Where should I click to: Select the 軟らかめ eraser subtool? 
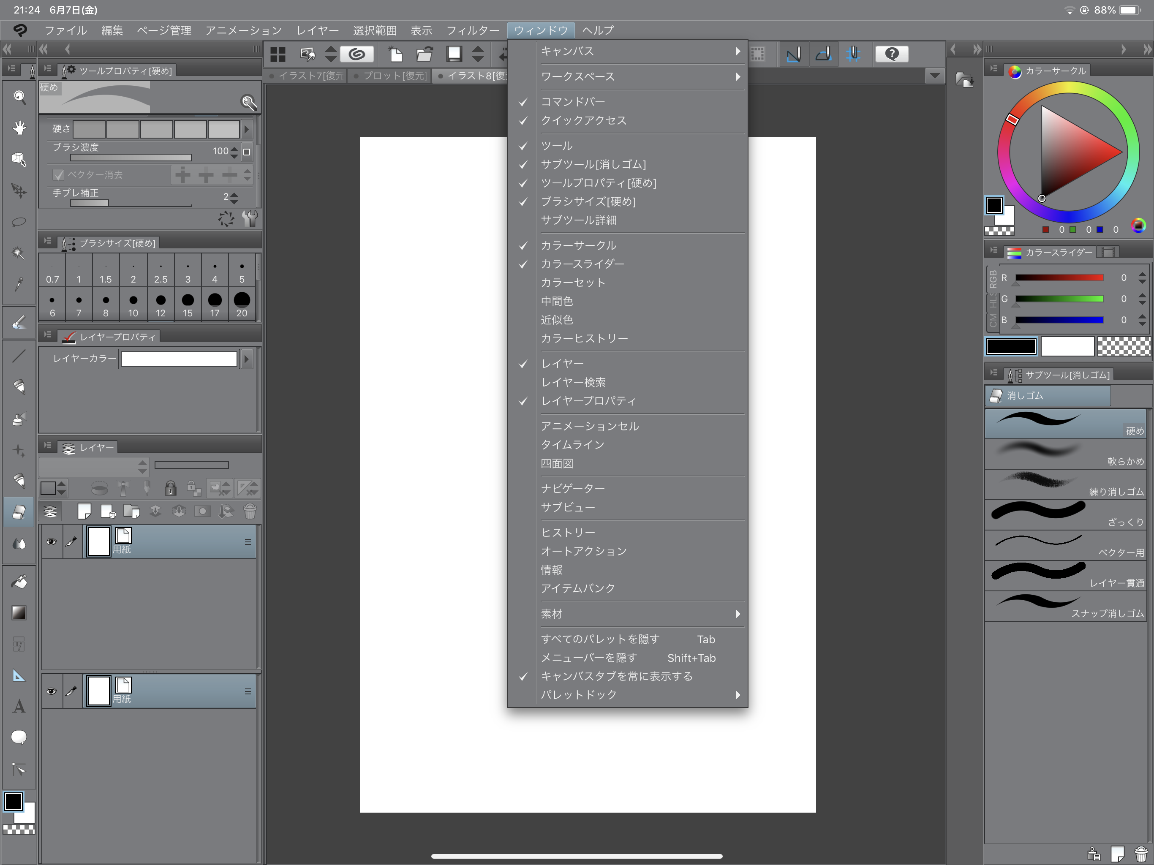click(x=1065, y=453)
